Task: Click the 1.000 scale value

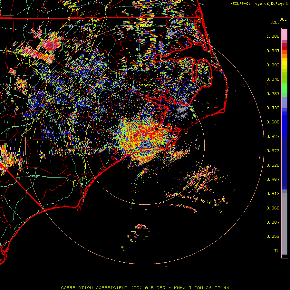Action: pyautogui.click(x=273, y=36)
